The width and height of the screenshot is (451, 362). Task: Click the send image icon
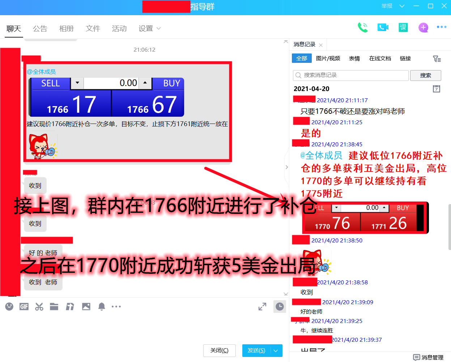pyautogui.click(x=86, y=306)
